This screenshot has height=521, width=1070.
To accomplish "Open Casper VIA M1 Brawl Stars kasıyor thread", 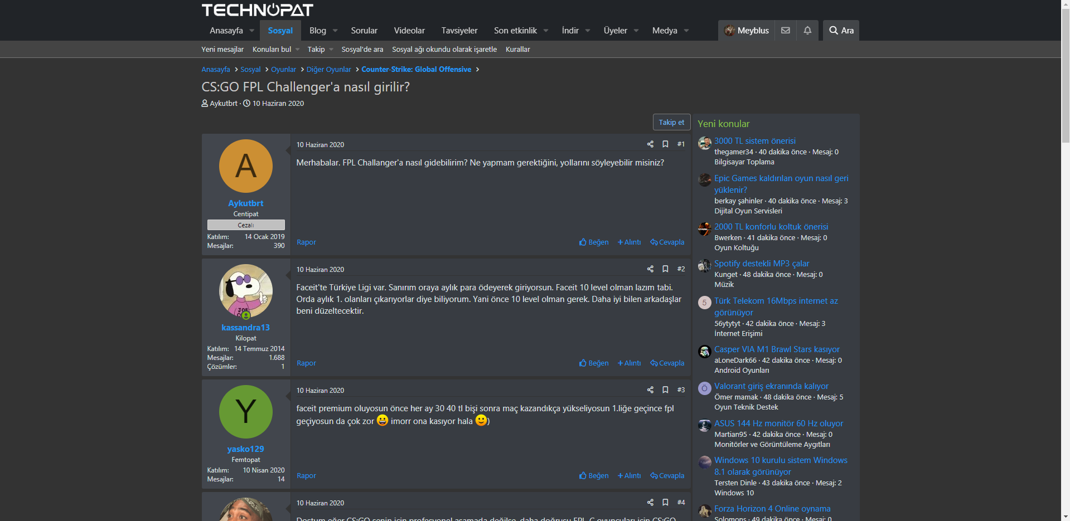I will (x=777, y=349).
